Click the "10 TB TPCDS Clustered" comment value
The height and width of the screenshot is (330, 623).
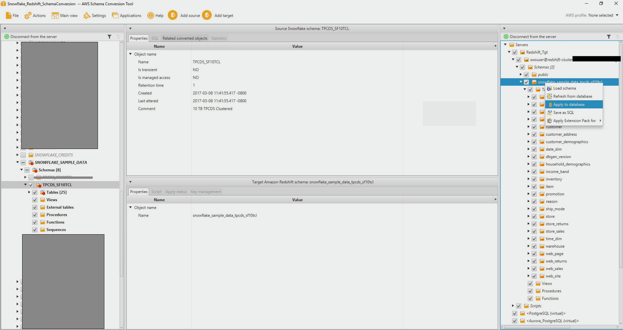[x=212, y=109]
